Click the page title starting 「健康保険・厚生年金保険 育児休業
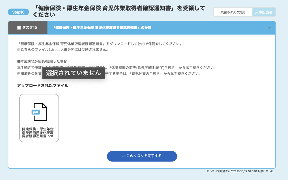This screenshot has height=180, width=288. (x=119, y=11)
